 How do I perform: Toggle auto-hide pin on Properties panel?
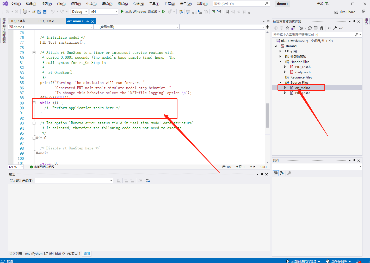(x=354, y=161)
